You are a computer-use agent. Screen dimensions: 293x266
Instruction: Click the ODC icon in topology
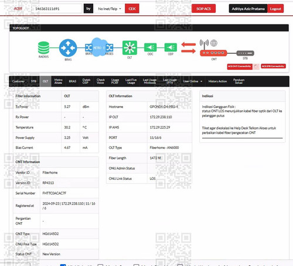[150, 47]
